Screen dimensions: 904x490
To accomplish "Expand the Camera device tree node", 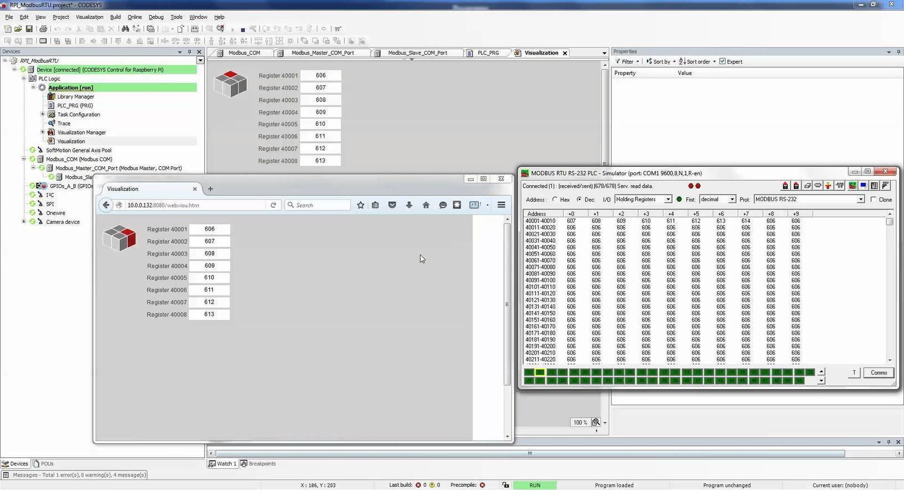I will (24, 222).
